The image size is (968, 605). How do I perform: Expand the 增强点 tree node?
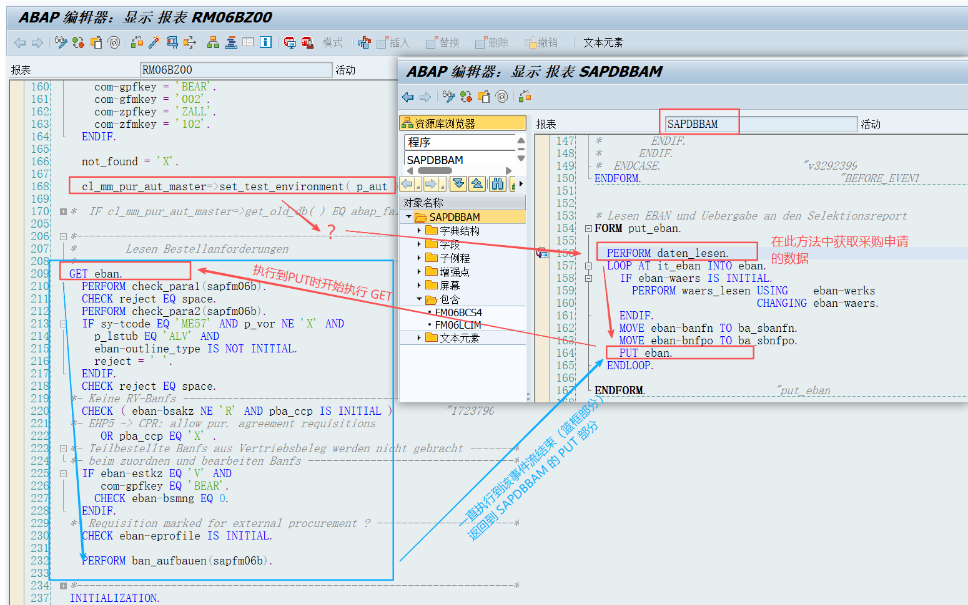[x=420, y=271]
